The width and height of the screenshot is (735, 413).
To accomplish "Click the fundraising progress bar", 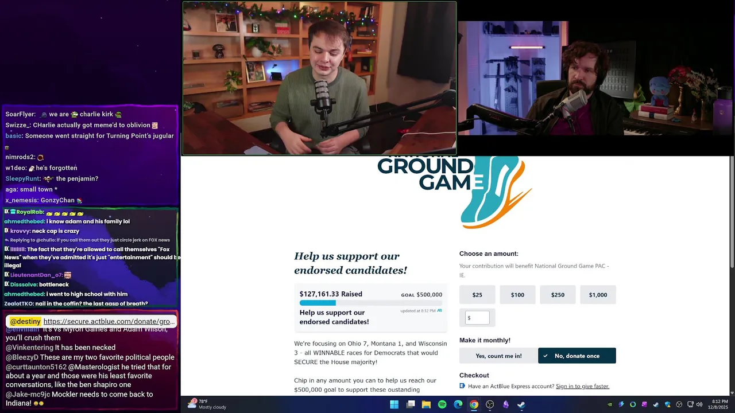I will pos(370,303).
